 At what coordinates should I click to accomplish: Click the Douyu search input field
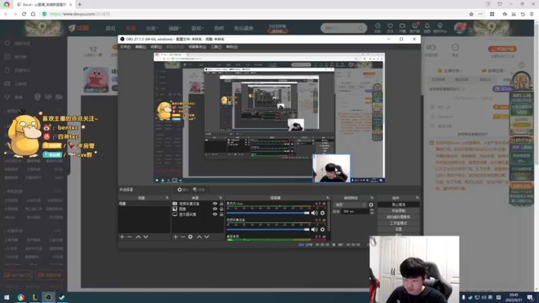[340, 28]
